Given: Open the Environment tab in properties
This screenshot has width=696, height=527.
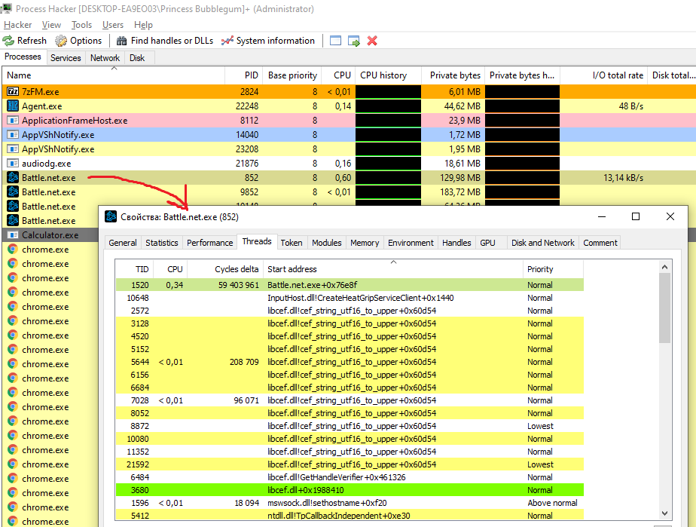Looking at the screenshot, I should [411, 243].
